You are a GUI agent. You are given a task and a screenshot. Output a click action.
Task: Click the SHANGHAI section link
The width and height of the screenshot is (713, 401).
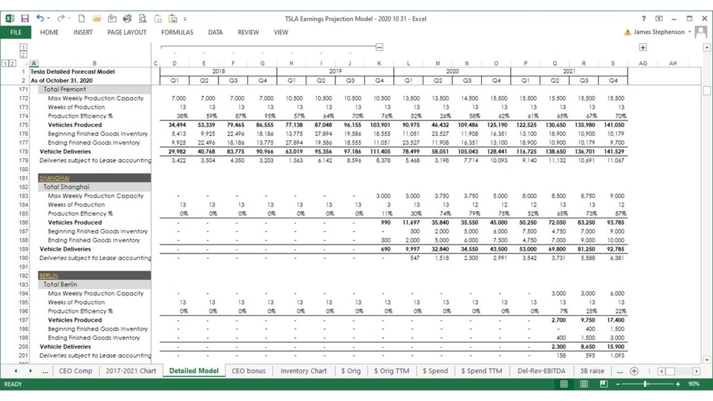(x=54, y=178)
